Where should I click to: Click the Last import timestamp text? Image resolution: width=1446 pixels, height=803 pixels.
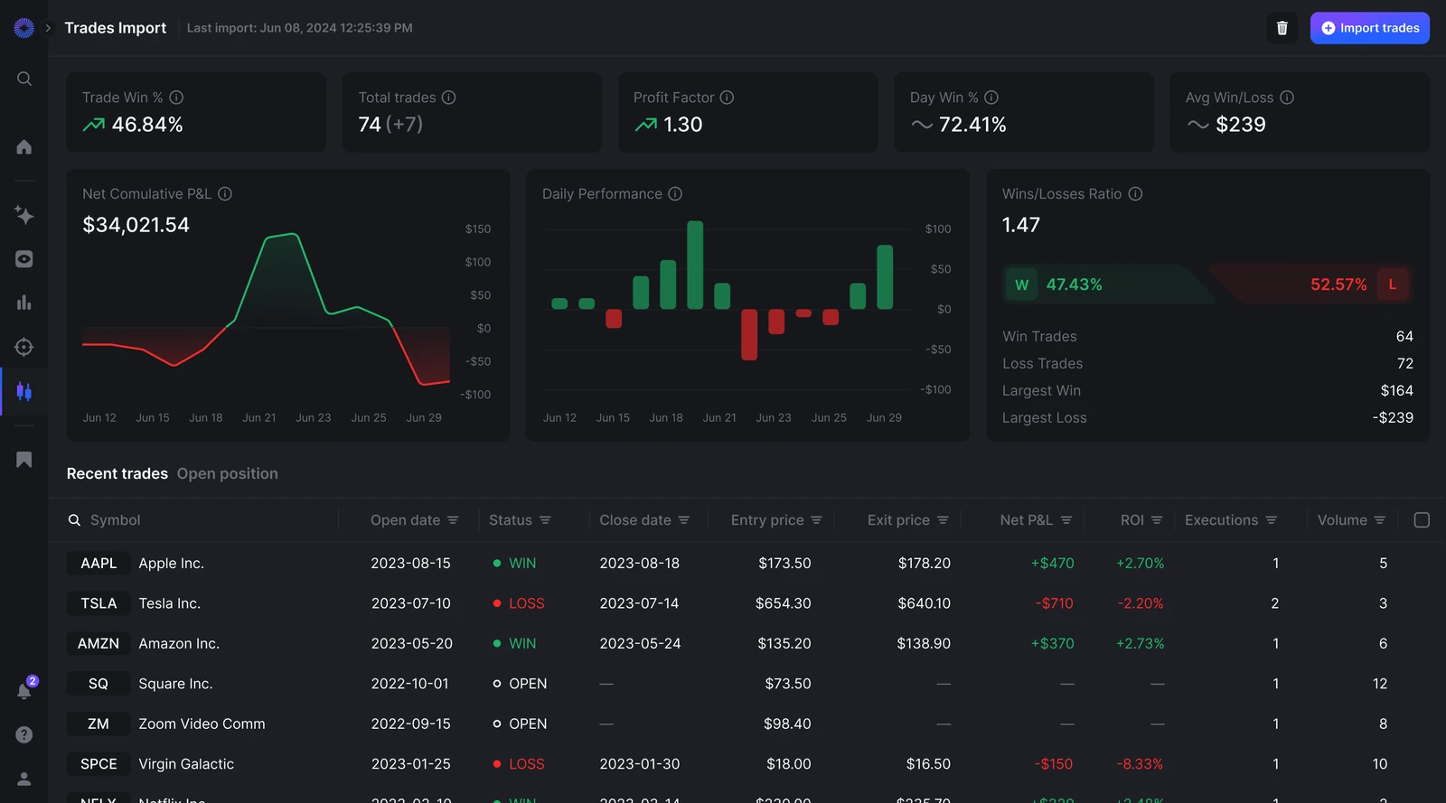[300, 28]
